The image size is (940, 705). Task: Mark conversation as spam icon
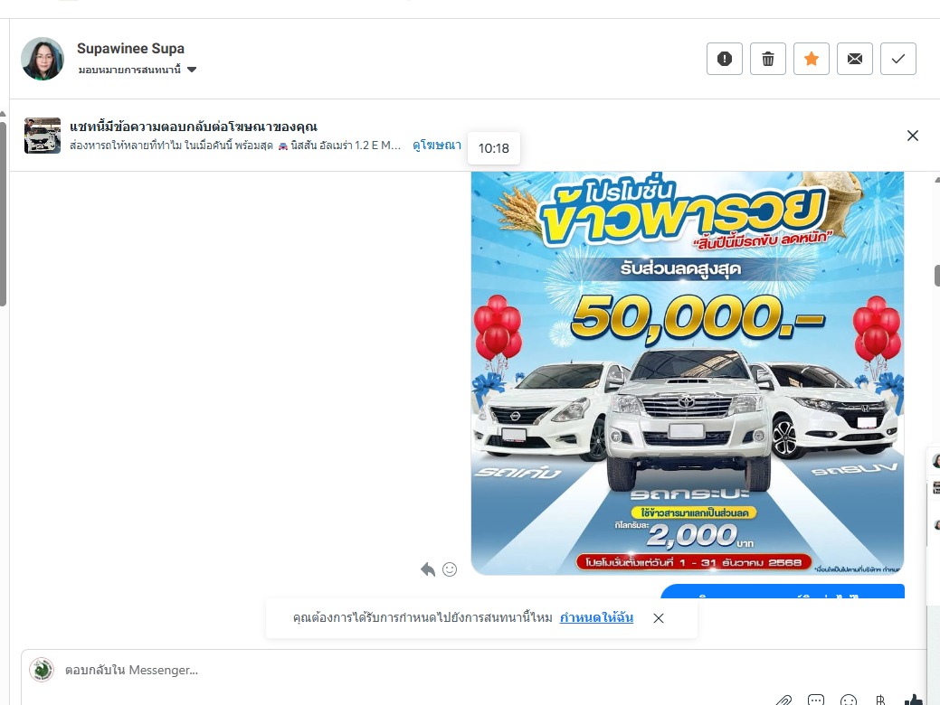[724, 59]
